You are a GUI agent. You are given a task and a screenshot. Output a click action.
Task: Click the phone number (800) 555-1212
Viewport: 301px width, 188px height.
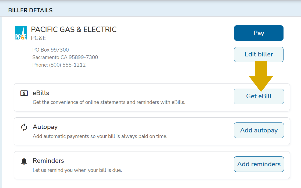tap(59, 65)
